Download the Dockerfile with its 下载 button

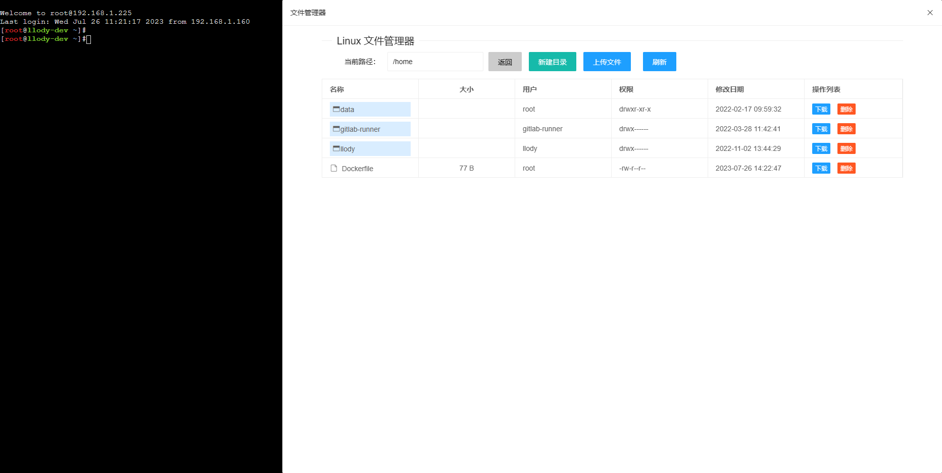821,168
